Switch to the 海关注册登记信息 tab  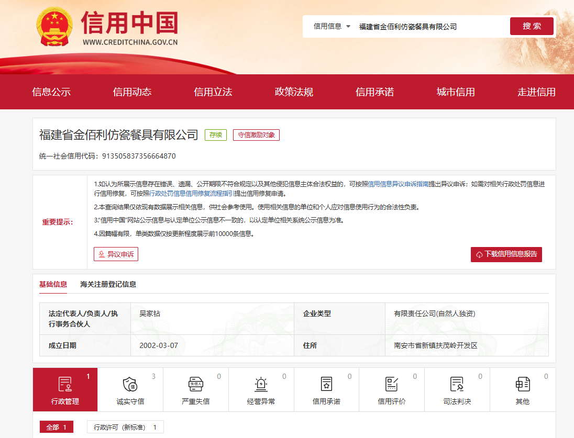coord(108,285)
